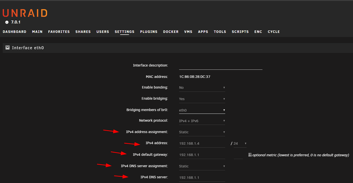This screenshot has width=353, height=183.
Task: Open the Scripts tab
Action: coord(240,32)
